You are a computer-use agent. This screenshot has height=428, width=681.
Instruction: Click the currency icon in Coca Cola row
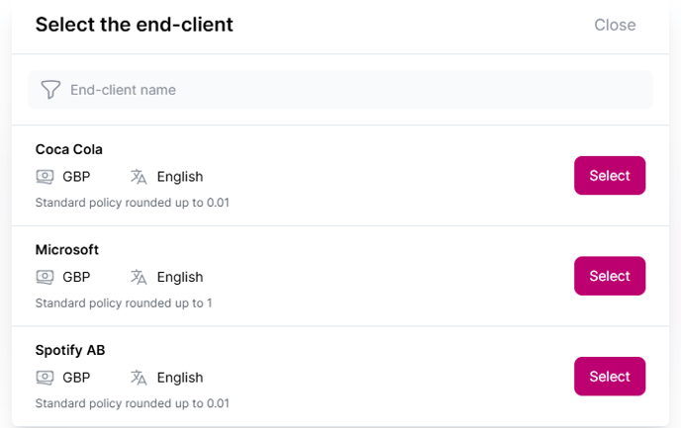pyautogui.click(x=45, y=177)
